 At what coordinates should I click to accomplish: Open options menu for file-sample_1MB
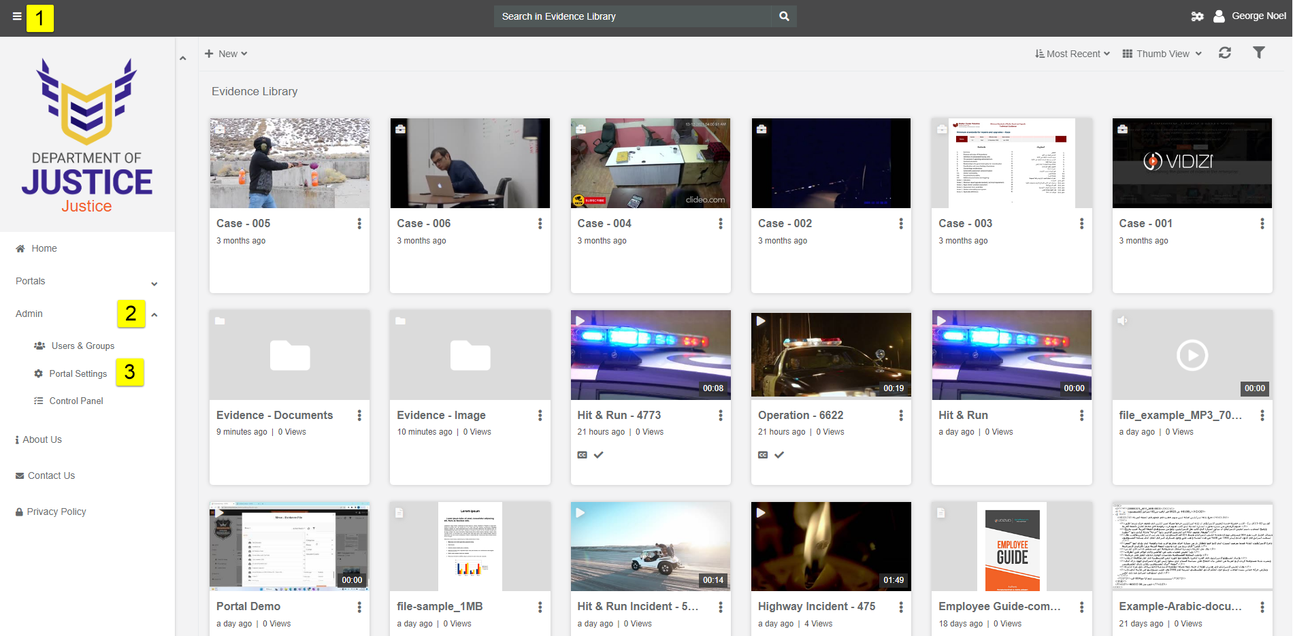(x=540, y=607)
